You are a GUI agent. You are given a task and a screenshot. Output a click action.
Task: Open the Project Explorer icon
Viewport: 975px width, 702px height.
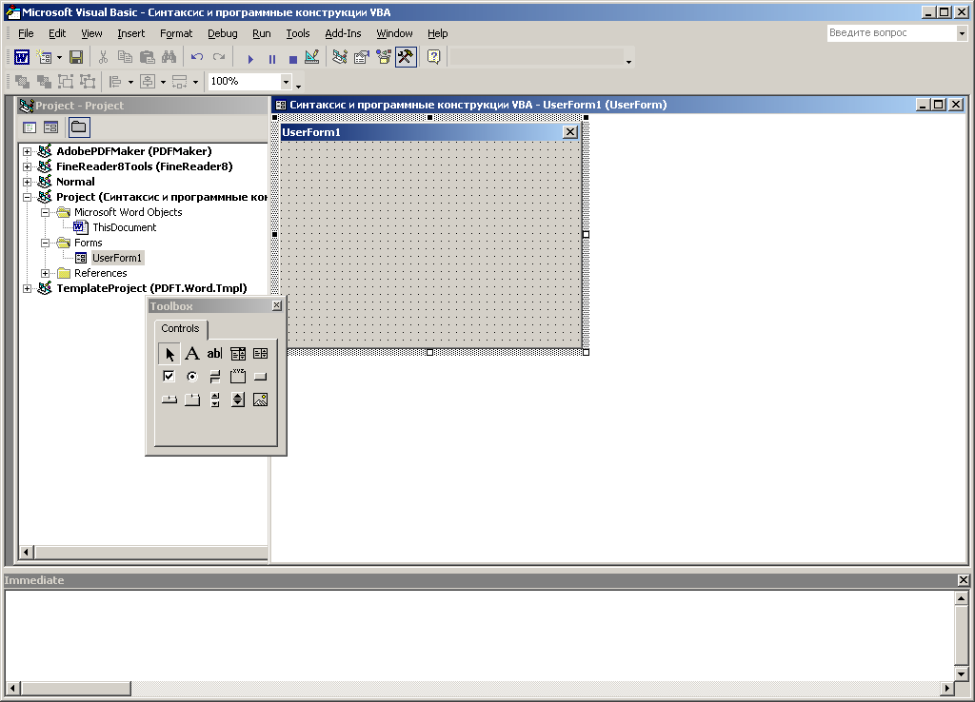[x=340, y=58]
